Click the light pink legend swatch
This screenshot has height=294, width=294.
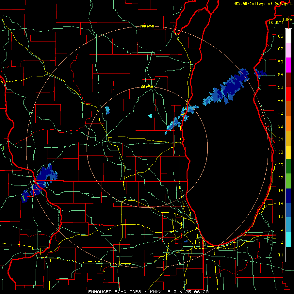pos(288,50)
